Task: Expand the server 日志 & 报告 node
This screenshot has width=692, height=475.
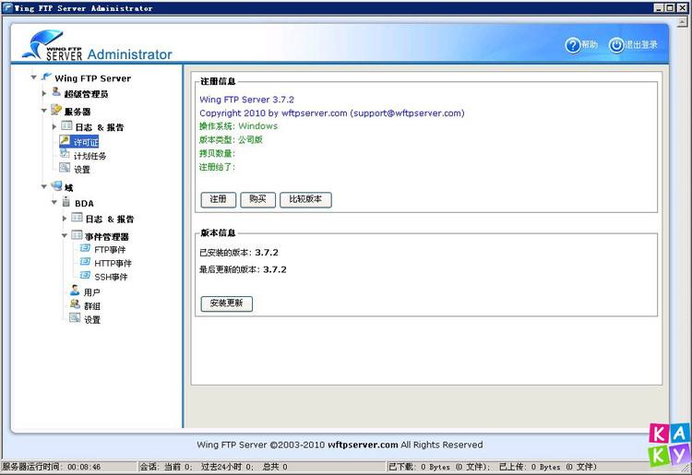Action: pyautogui.click(x=54, y=127)
